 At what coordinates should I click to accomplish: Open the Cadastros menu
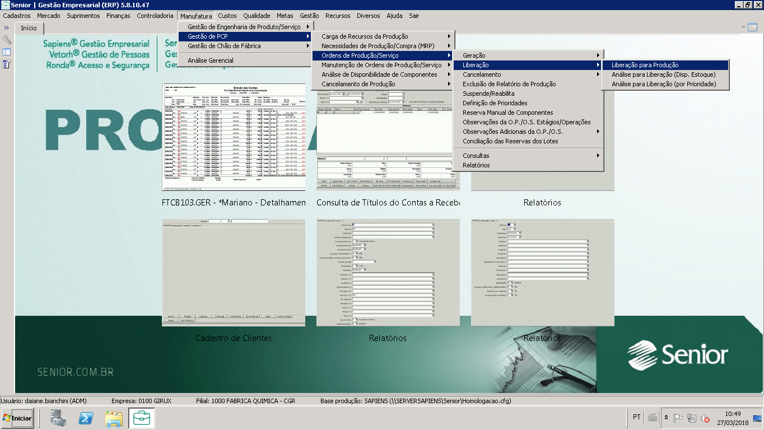[17, 16]
